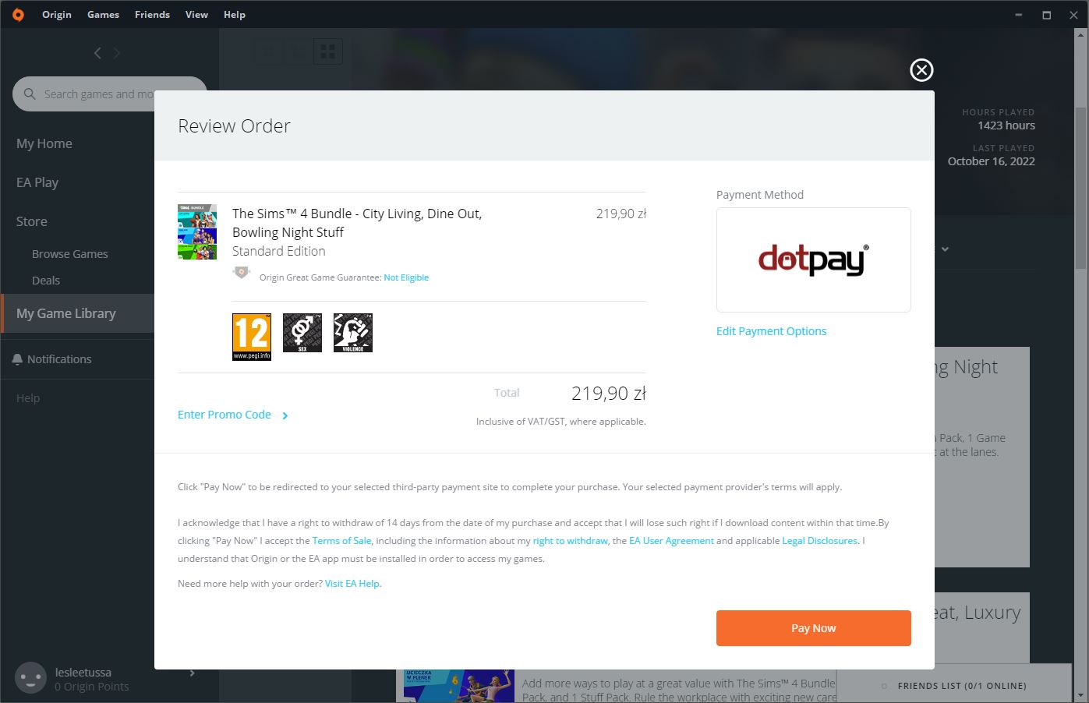Click the October 16, 2022 last played text
The image size is (1089, 703).
click(x=992, y=161)
